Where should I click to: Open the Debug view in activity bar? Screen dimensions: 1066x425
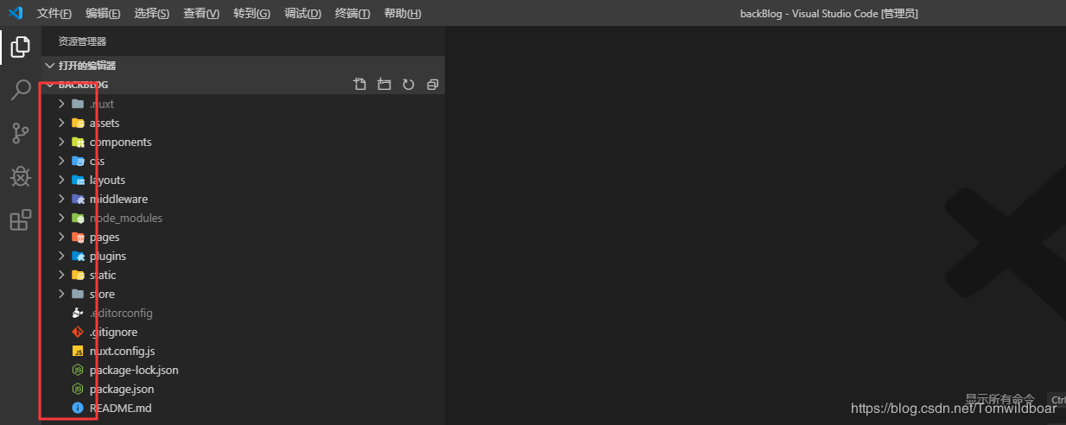tap(20, 176)
